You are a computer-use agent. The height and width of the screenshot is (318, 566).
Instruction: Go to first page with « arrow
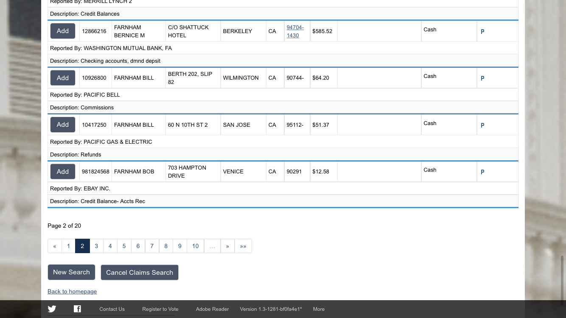[54, 246]
